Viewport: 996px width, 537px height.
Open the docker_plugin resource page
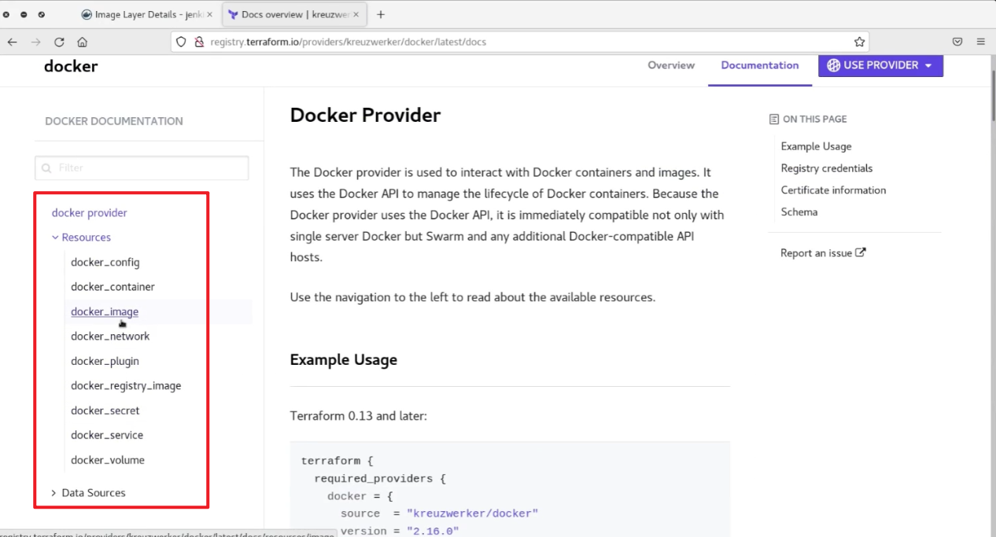pos(105,361)
